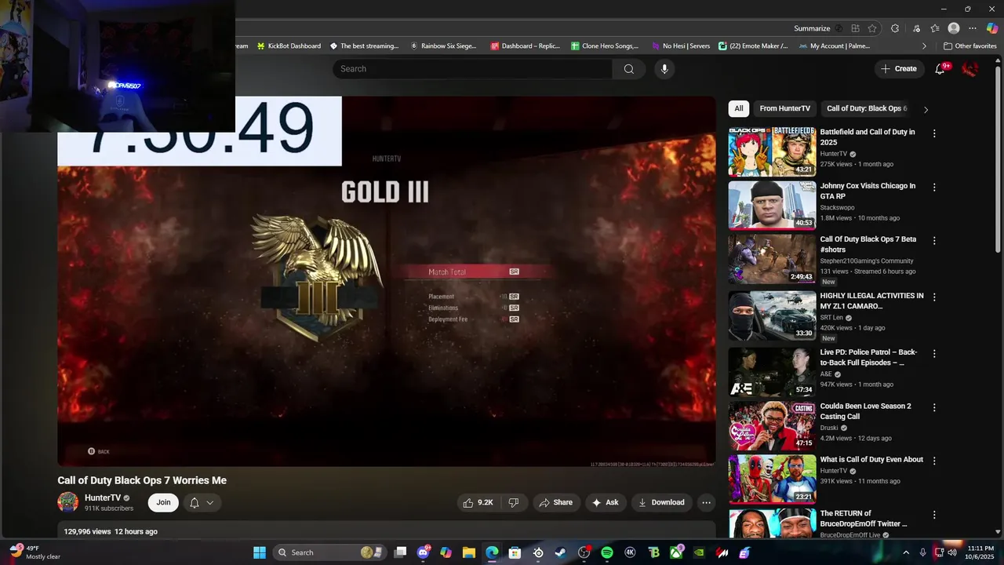Open Spotify from the taskbar
The height and width of the screenshot is (565, 1004).
(607, 552)
